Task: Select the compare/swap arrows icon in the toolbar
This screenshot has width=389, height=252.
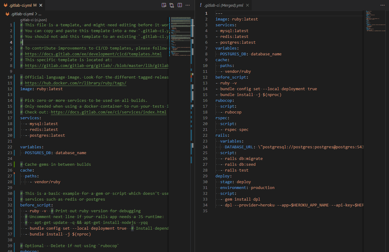Action: [172, 5]
